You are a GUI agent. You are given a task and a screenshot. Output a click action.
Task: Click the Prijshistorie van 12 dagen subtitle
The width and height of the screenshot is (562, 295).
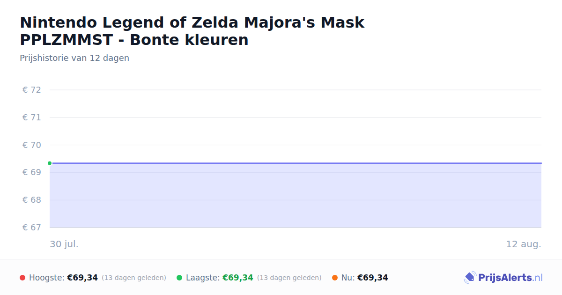coord(74,58)
